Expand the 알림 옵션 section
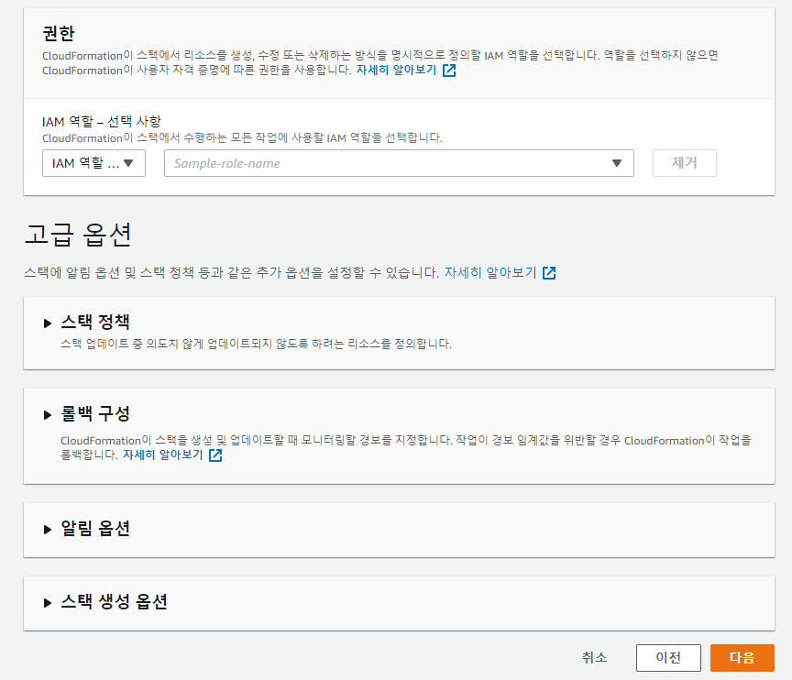 coord(48,529)
